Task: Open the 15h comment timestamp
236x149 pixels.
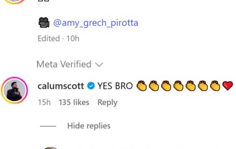Action: 44,102
